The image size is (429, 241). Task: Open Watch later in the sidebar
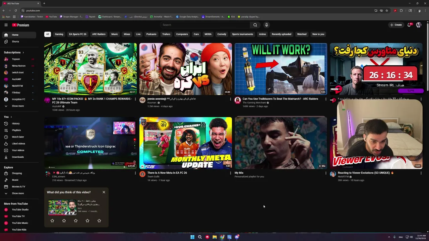click(x=18, y=137)
